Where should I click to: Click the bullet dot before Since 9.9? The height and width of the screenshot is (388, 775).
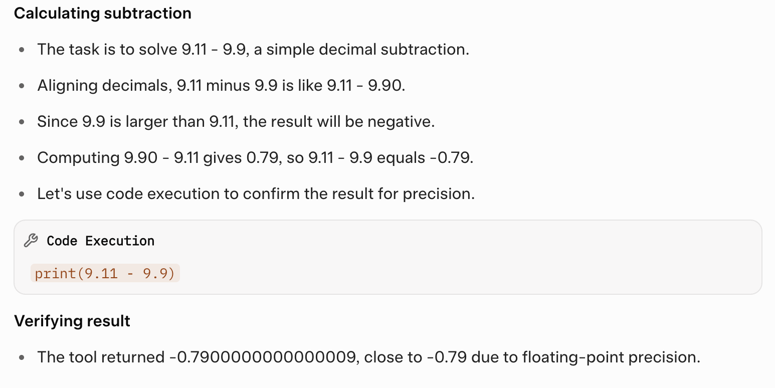tap(22, 122)
